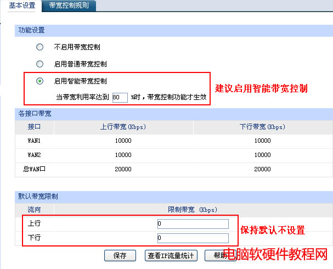333x269 pixels.
Task: Select the WAN1 interface row label
Action: pyautogui.click(x=35, y=141)
